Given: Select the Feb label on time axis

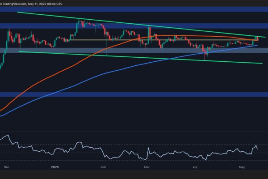Looking at the screenshot, I should [103, 167].
